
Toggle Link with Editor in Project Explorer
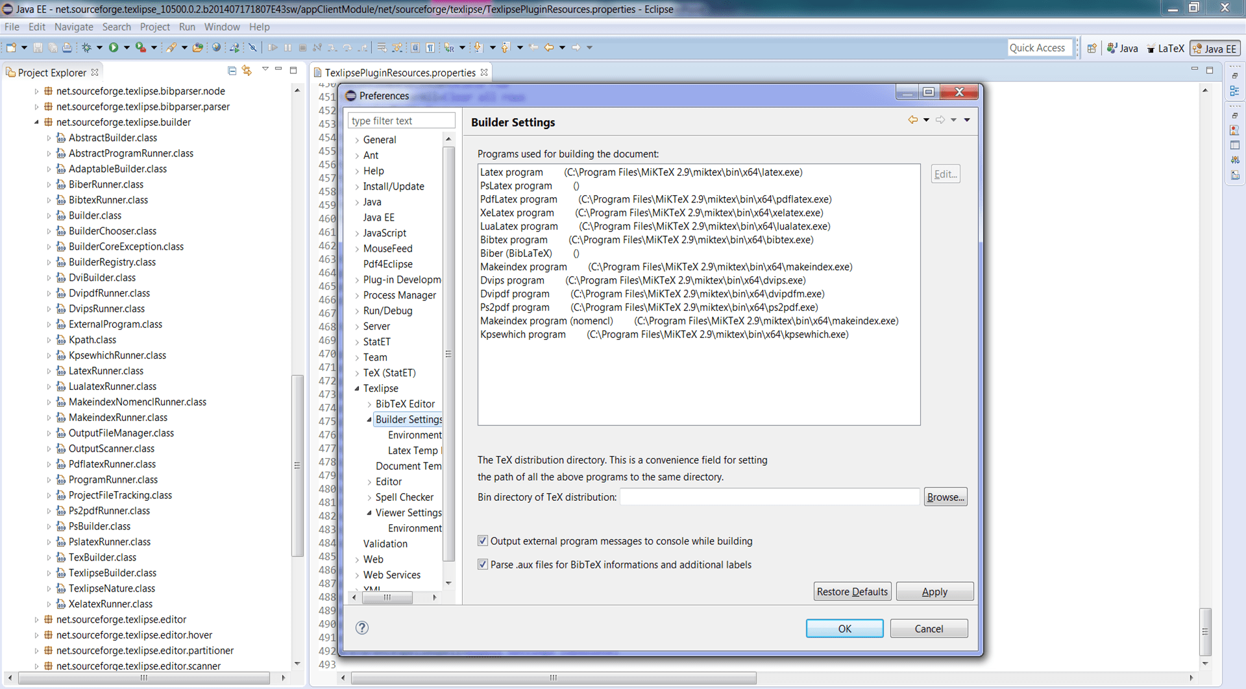(247, 71)
